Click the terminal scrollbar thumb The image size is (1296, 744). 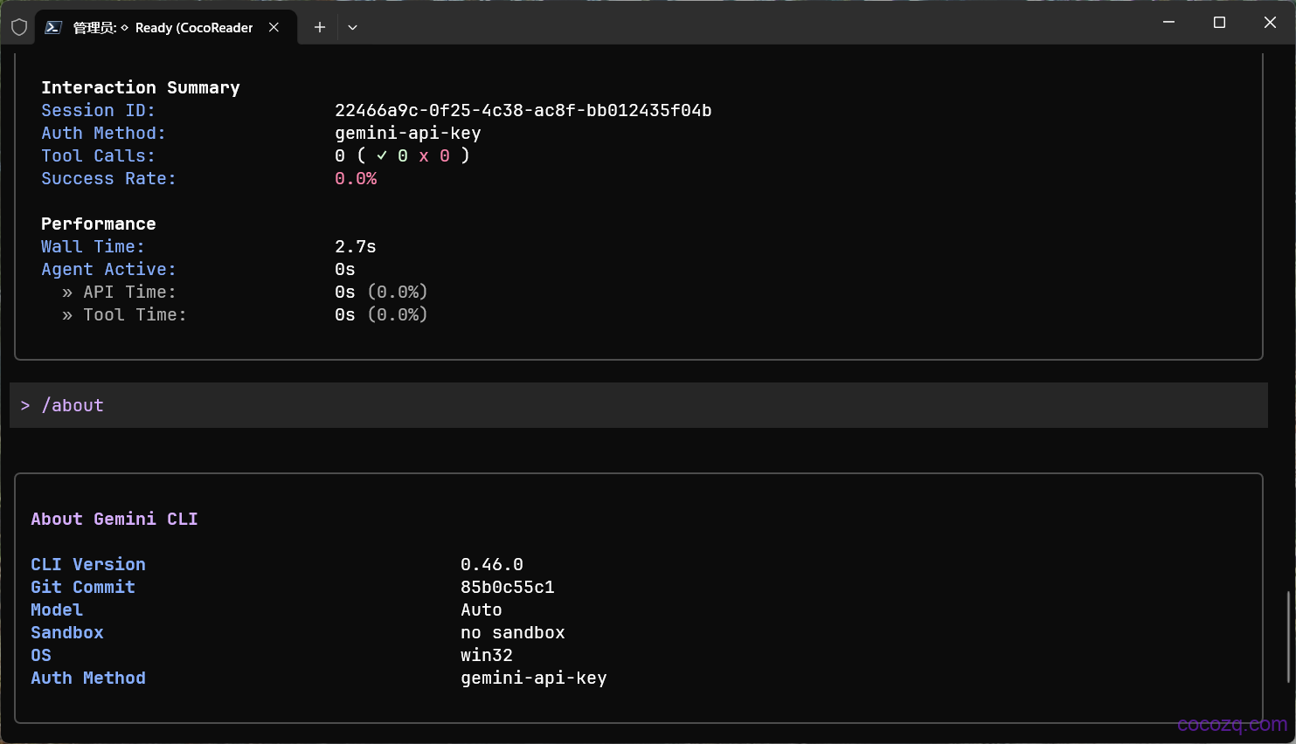(1289, 637)
